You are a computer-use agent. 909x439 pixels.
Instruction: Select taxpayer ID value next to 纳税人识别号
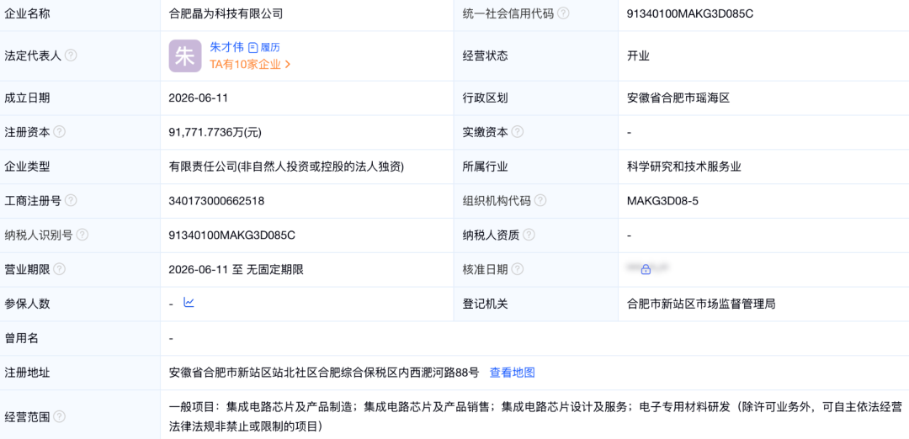click(232, 235)
